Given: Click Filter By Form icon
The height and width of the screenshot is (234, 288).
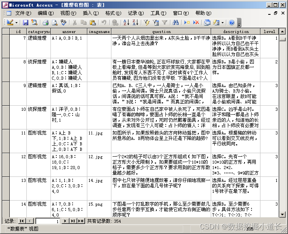Looking at the screenshot, I should (x=156, y=23).
